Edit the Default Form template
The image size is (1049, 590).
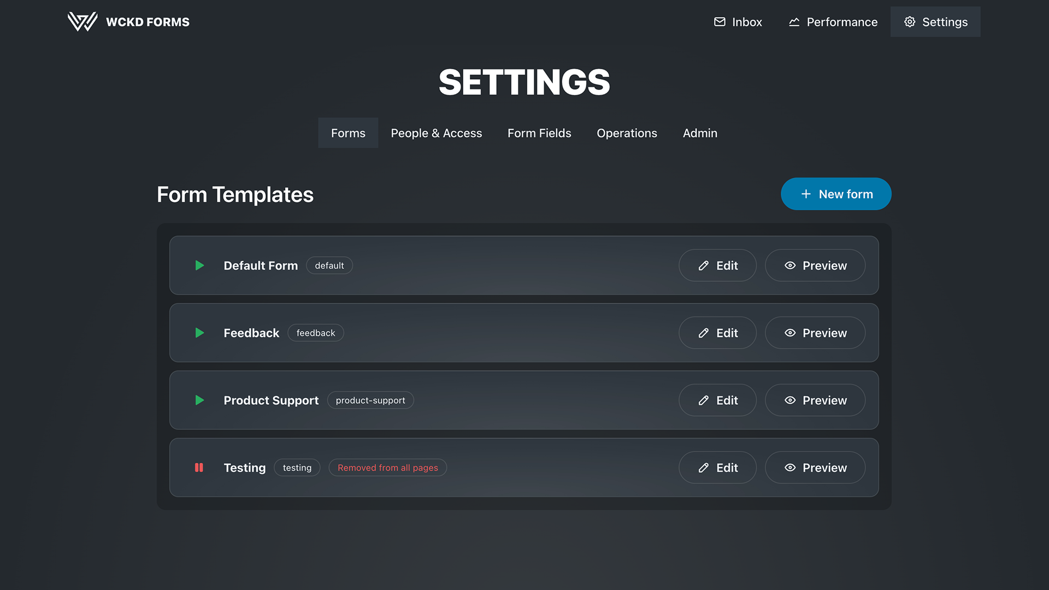tap(717, 265)
